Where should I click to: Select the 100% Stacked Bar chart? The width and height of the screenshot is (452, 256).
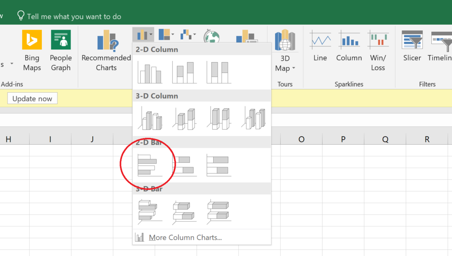[x=218, y=164]
